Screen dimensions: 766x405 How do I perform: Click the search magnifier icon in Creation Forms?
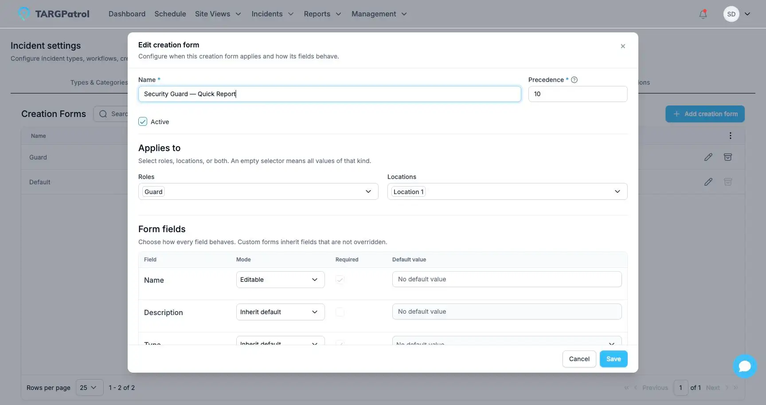(x=103, y=114)
